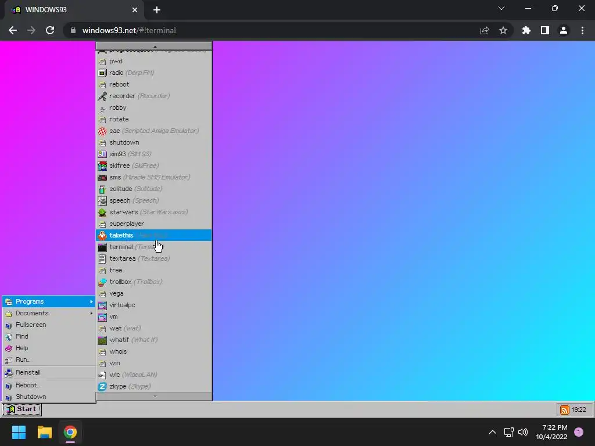This screenshot has height=446, width=595.
Task: Open Chrome three-dot menu
Action: [x=582, y=30]
